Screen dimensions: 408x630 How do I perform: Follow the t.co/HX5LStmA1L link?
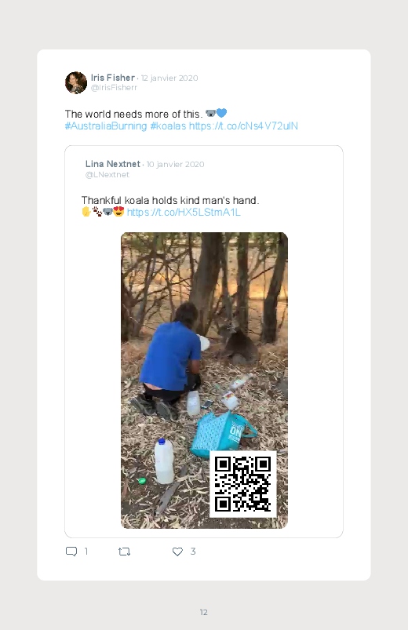[184, 212]
